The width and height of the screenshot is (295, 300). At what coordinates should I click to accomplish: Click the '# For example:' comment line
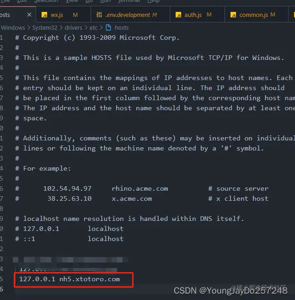(x=43, y=168)
